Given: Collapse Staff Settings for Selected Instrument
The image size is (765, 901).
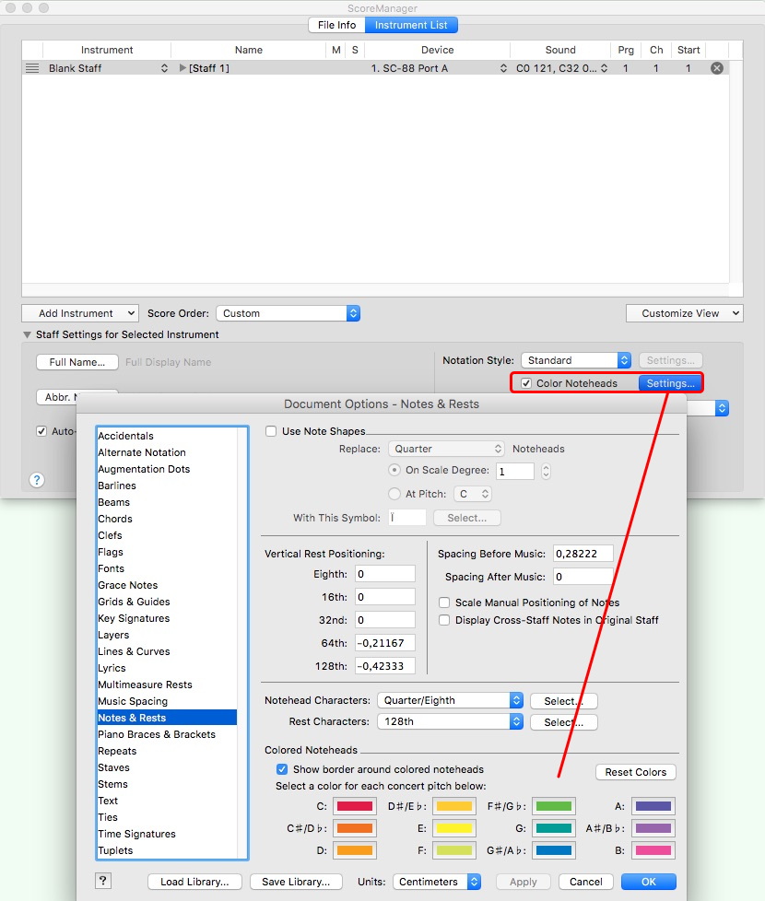Looking at the screenshot, I should pos(27,334).
